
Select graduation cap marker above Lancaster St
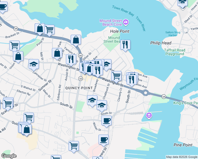coord(34,65)
